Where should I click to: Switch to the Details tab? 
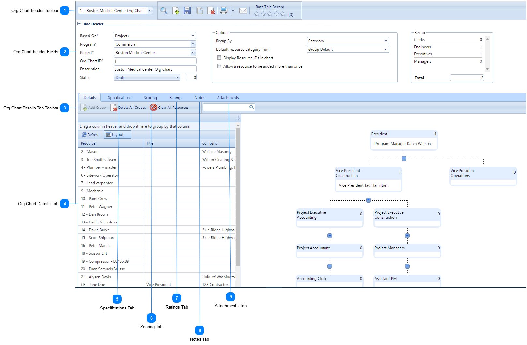click(90, 98)
